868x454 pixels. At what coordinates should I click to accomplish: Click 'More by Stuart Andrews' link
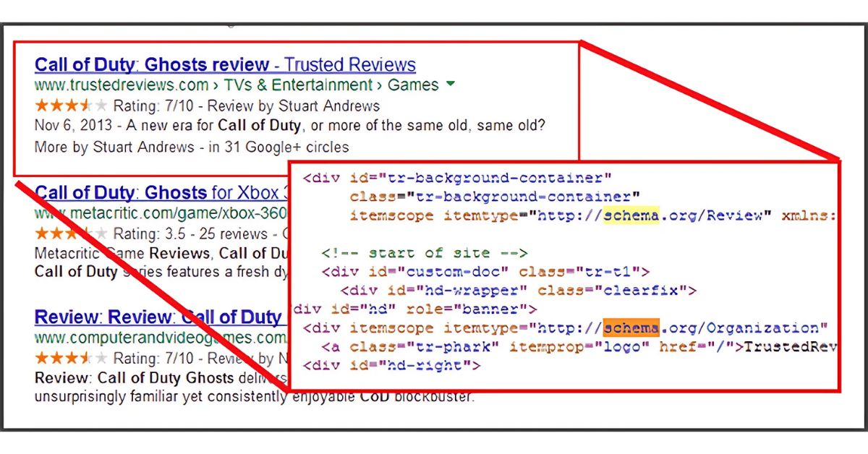114,147
